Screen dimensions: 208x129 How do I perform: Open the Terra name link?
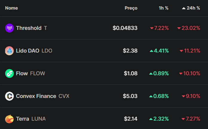[x=22, y=119]
